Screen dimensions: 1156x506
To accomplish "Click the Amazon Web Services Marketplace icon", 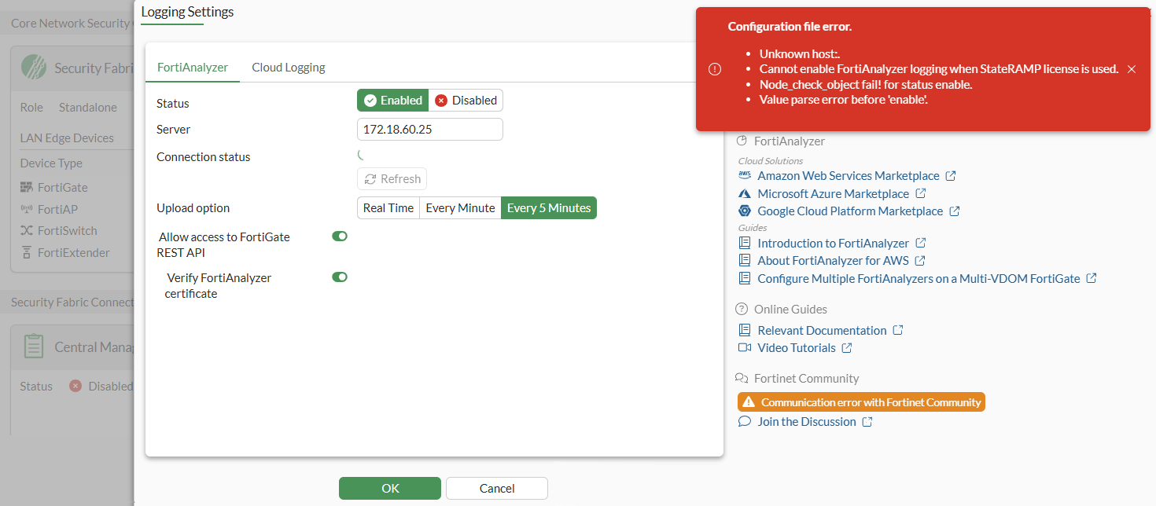I will (x=745, y=175).
